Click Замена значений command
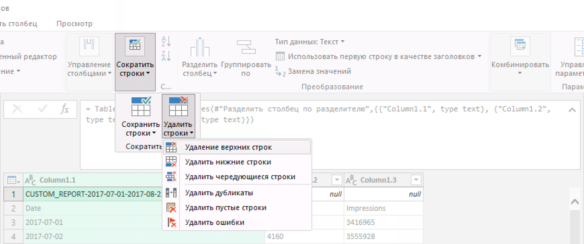Viewport: 584px width, 244px height. (x=313, y=71)
